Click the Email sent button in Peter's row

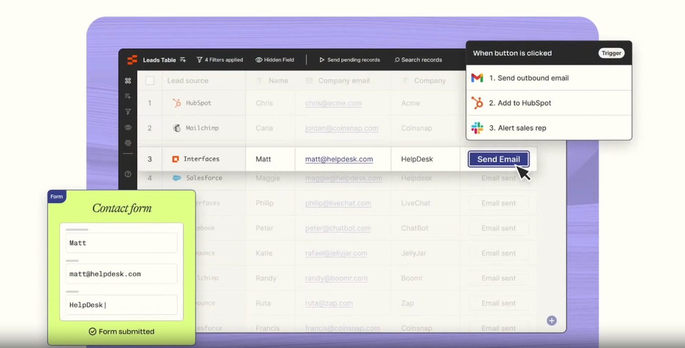[x=499, y=228]
